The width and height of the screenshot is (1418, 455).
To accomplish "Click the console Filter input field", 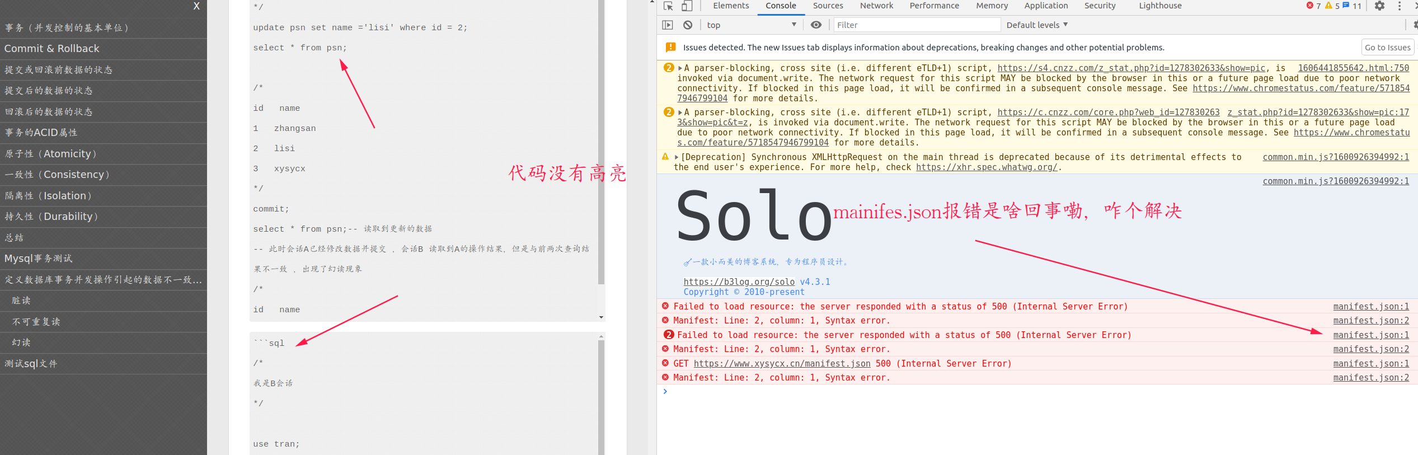I will click(x=917, y=25).
